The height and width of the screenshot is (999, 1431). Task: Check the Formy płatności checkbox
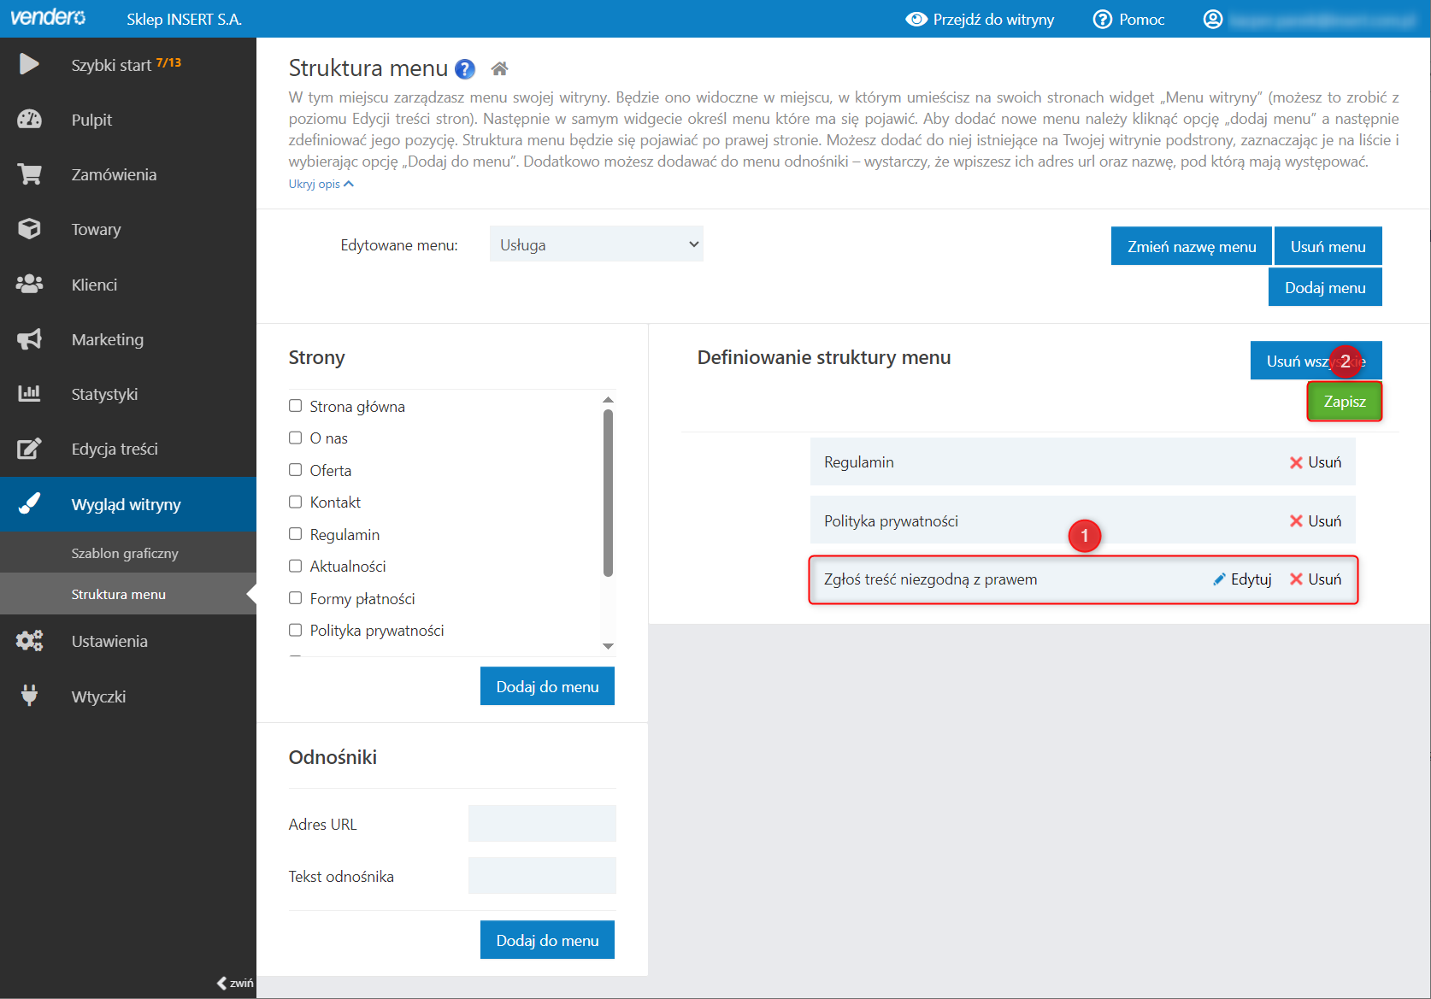tap(296, 598)
